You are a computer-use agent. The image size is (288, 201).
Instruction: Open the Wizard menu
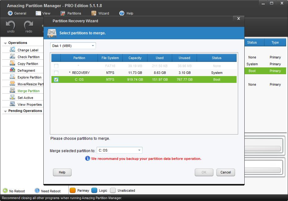[100, 13]
